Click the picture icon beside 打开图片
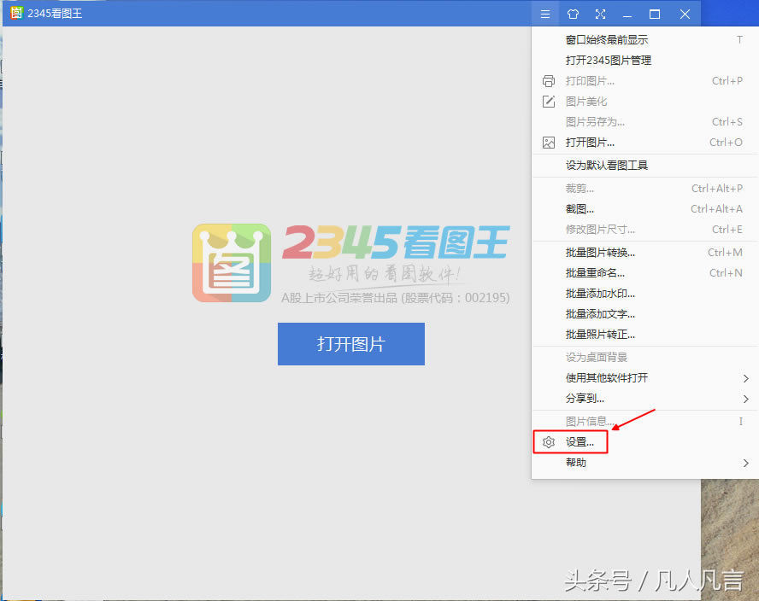 tap(548, 143)
